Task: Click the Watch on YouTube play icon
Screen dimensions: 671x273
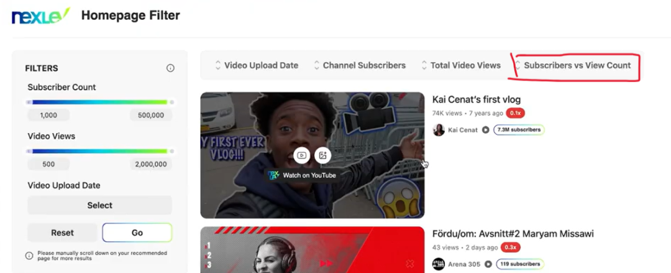Action: coord(302,155)
